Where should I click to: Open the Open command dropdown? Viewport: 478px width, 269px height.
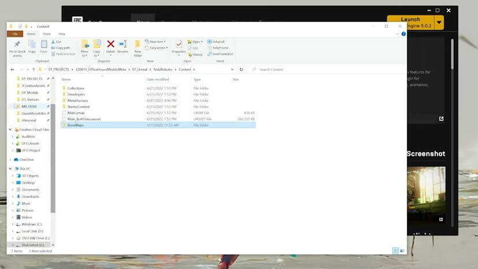coord(195,42)
